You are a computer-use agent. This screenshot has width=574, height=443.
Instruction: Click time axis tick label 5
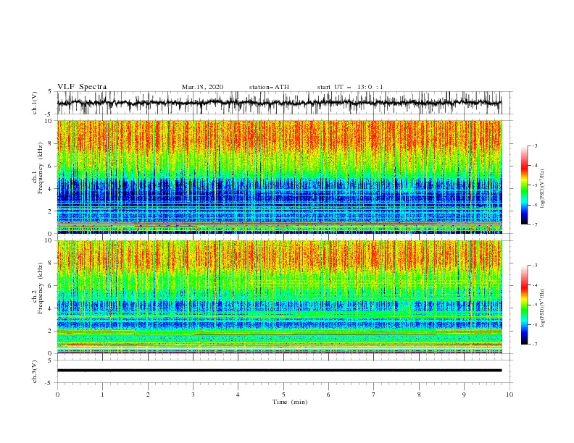[283, 395]
